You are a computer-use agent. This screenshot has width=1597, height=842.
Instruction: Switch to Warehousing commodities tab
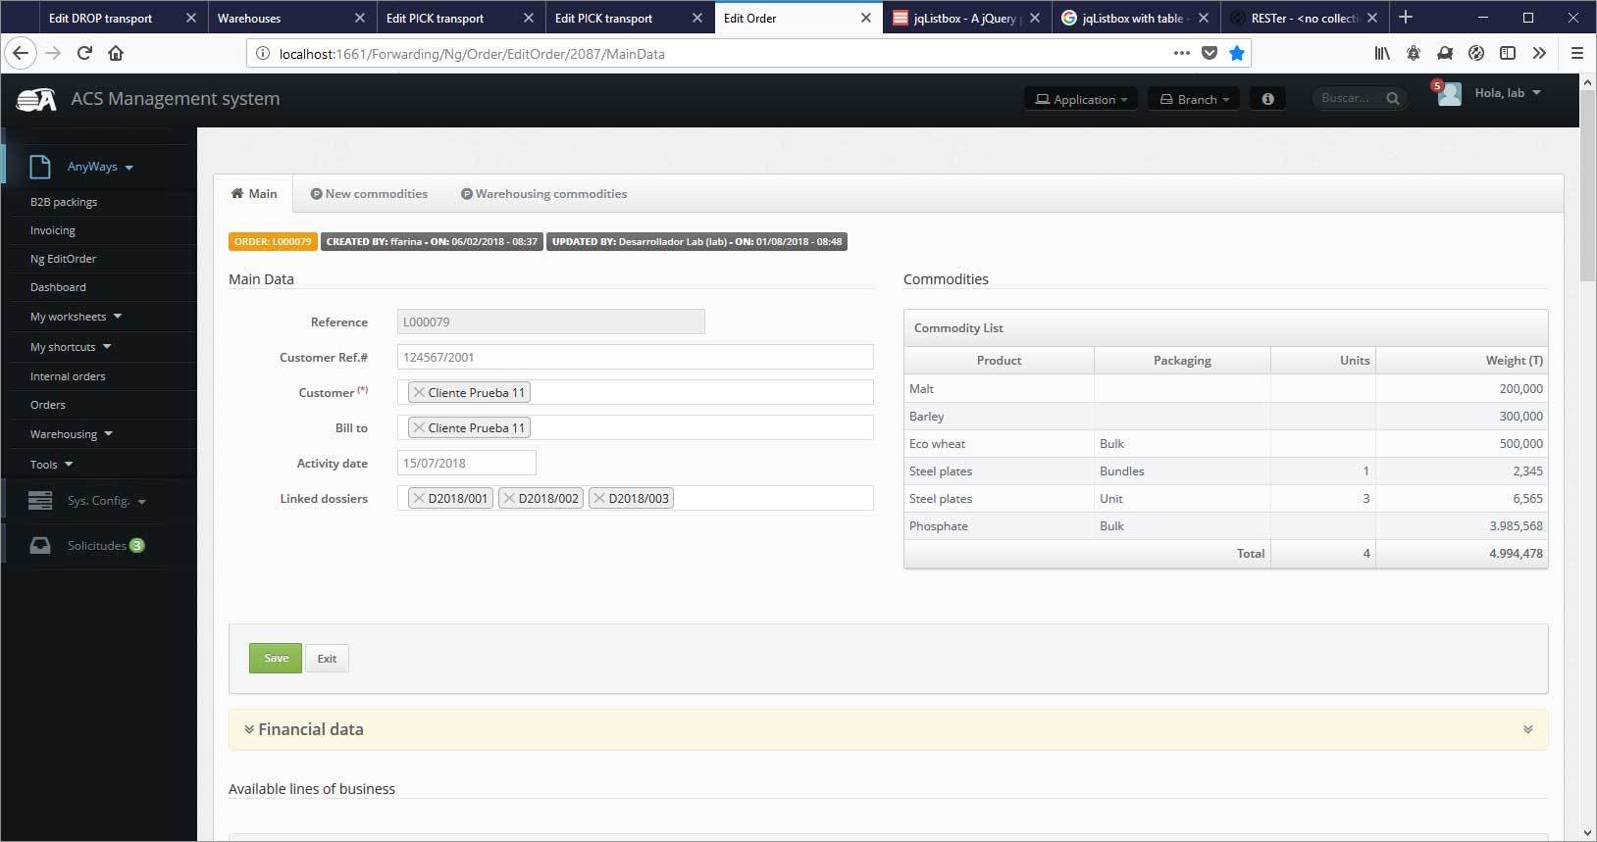543,193
